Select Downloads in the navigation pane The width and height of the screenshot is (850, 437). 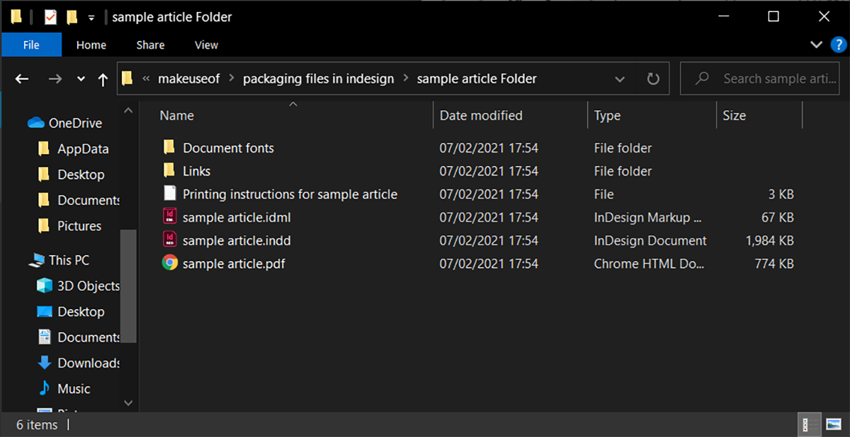pos(89,363)
